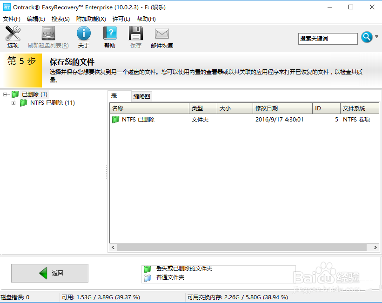Open the 许可(L) menu

coord(121,19)
